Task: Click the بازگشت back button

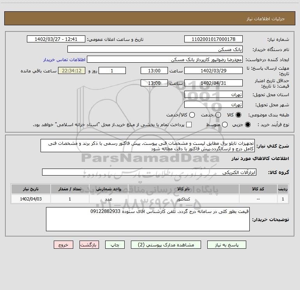Action: tap(89, 245)
